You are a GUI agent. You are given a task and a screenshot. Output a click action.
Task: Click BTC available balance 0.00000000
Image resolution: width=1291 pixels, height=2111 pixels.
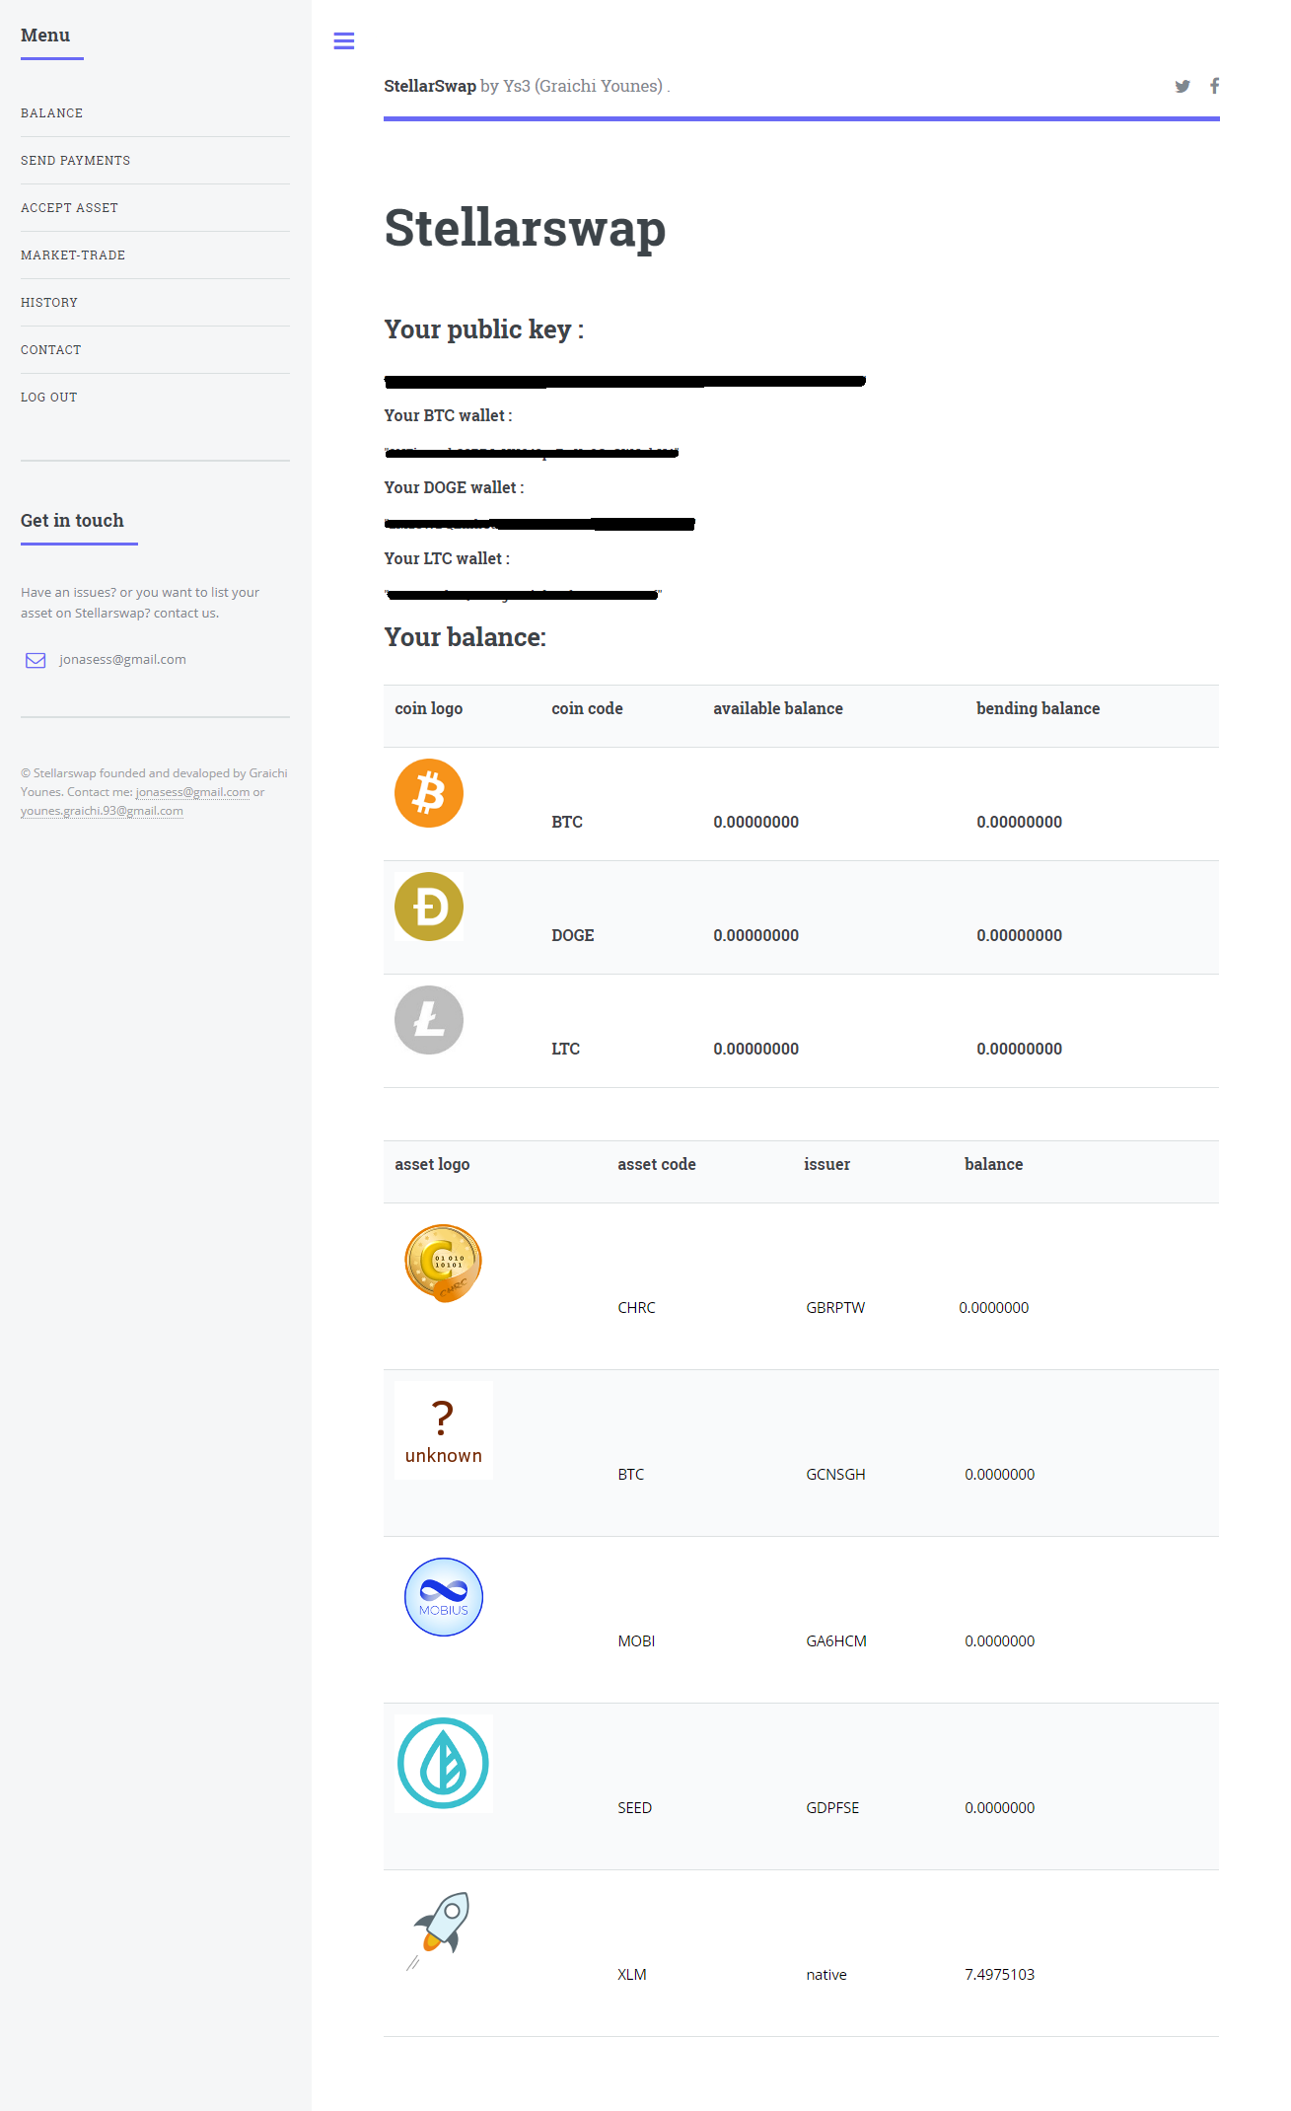(755, 822)
